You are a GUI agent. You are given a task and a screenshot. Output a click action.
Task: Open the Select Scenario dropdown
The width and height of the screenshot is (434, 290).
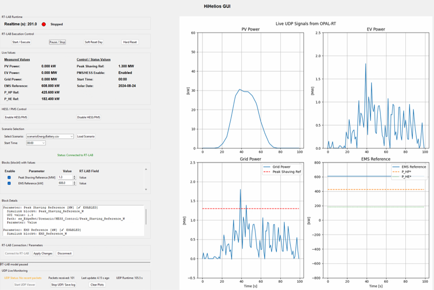tap(50, 136)
